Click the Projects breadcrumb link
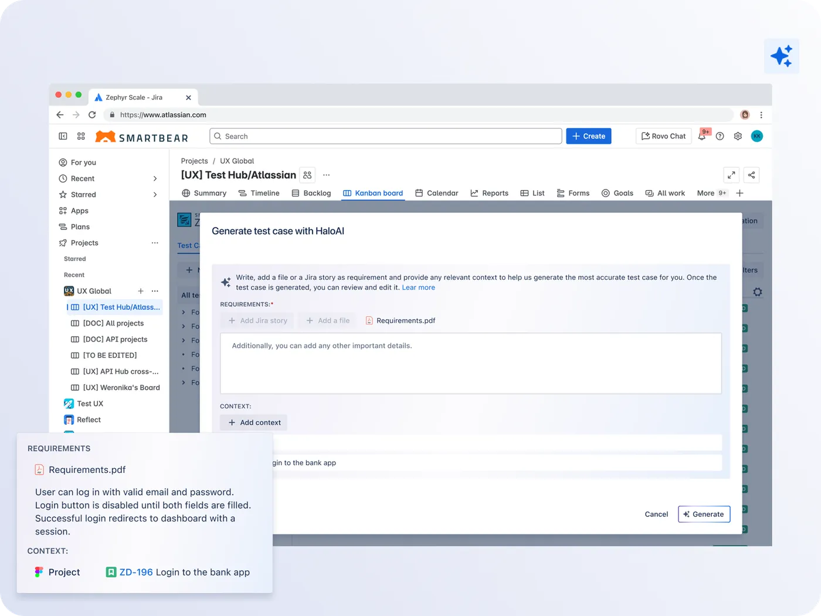This screenshot has width=821, height=616. [194, 161]
